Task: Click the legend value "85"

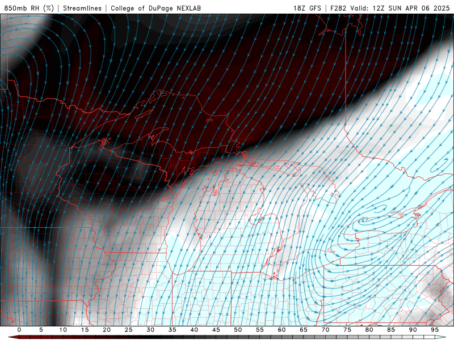Action: point(391,330)
